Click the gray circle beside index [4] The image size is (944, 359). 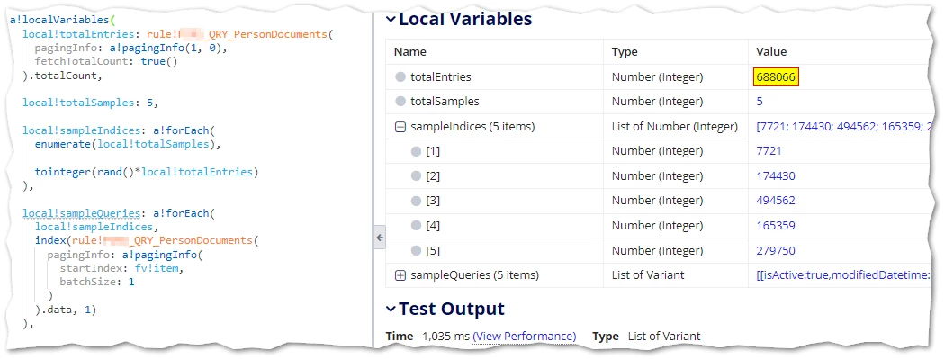[x=416, y=226]
